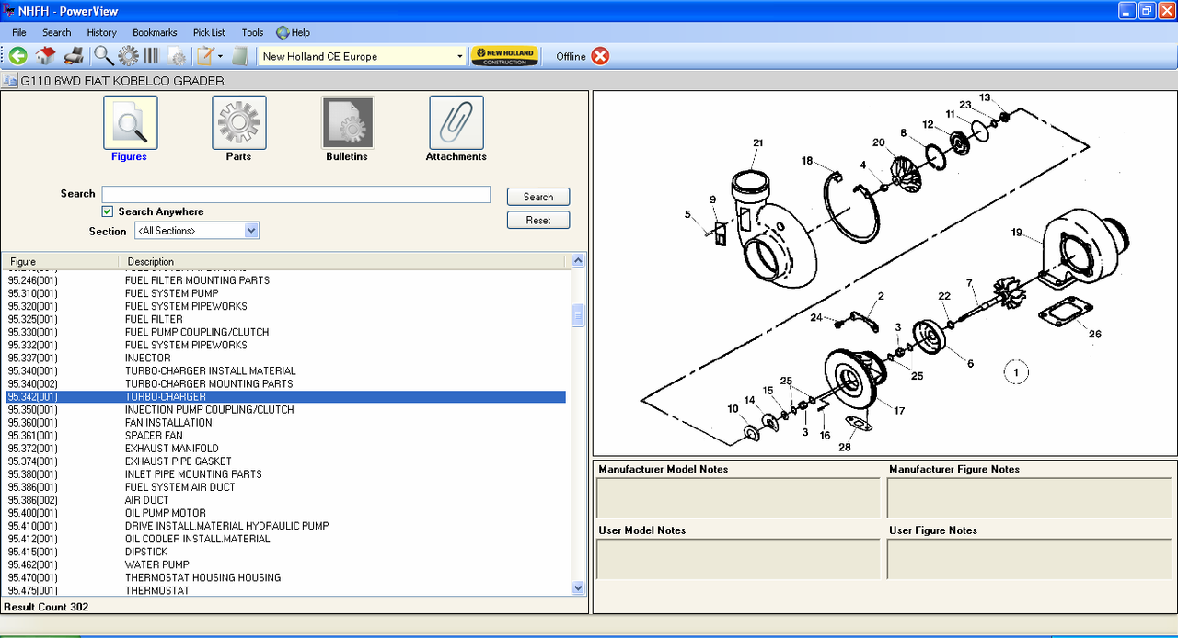1178x638 pixels.
Task: Open the Tools menu
Action: click(252, 32)
